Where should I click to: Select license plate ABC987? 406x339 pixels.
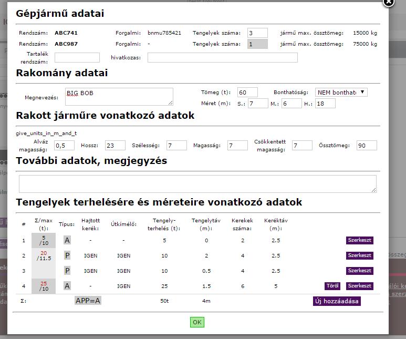click(66, 44)
